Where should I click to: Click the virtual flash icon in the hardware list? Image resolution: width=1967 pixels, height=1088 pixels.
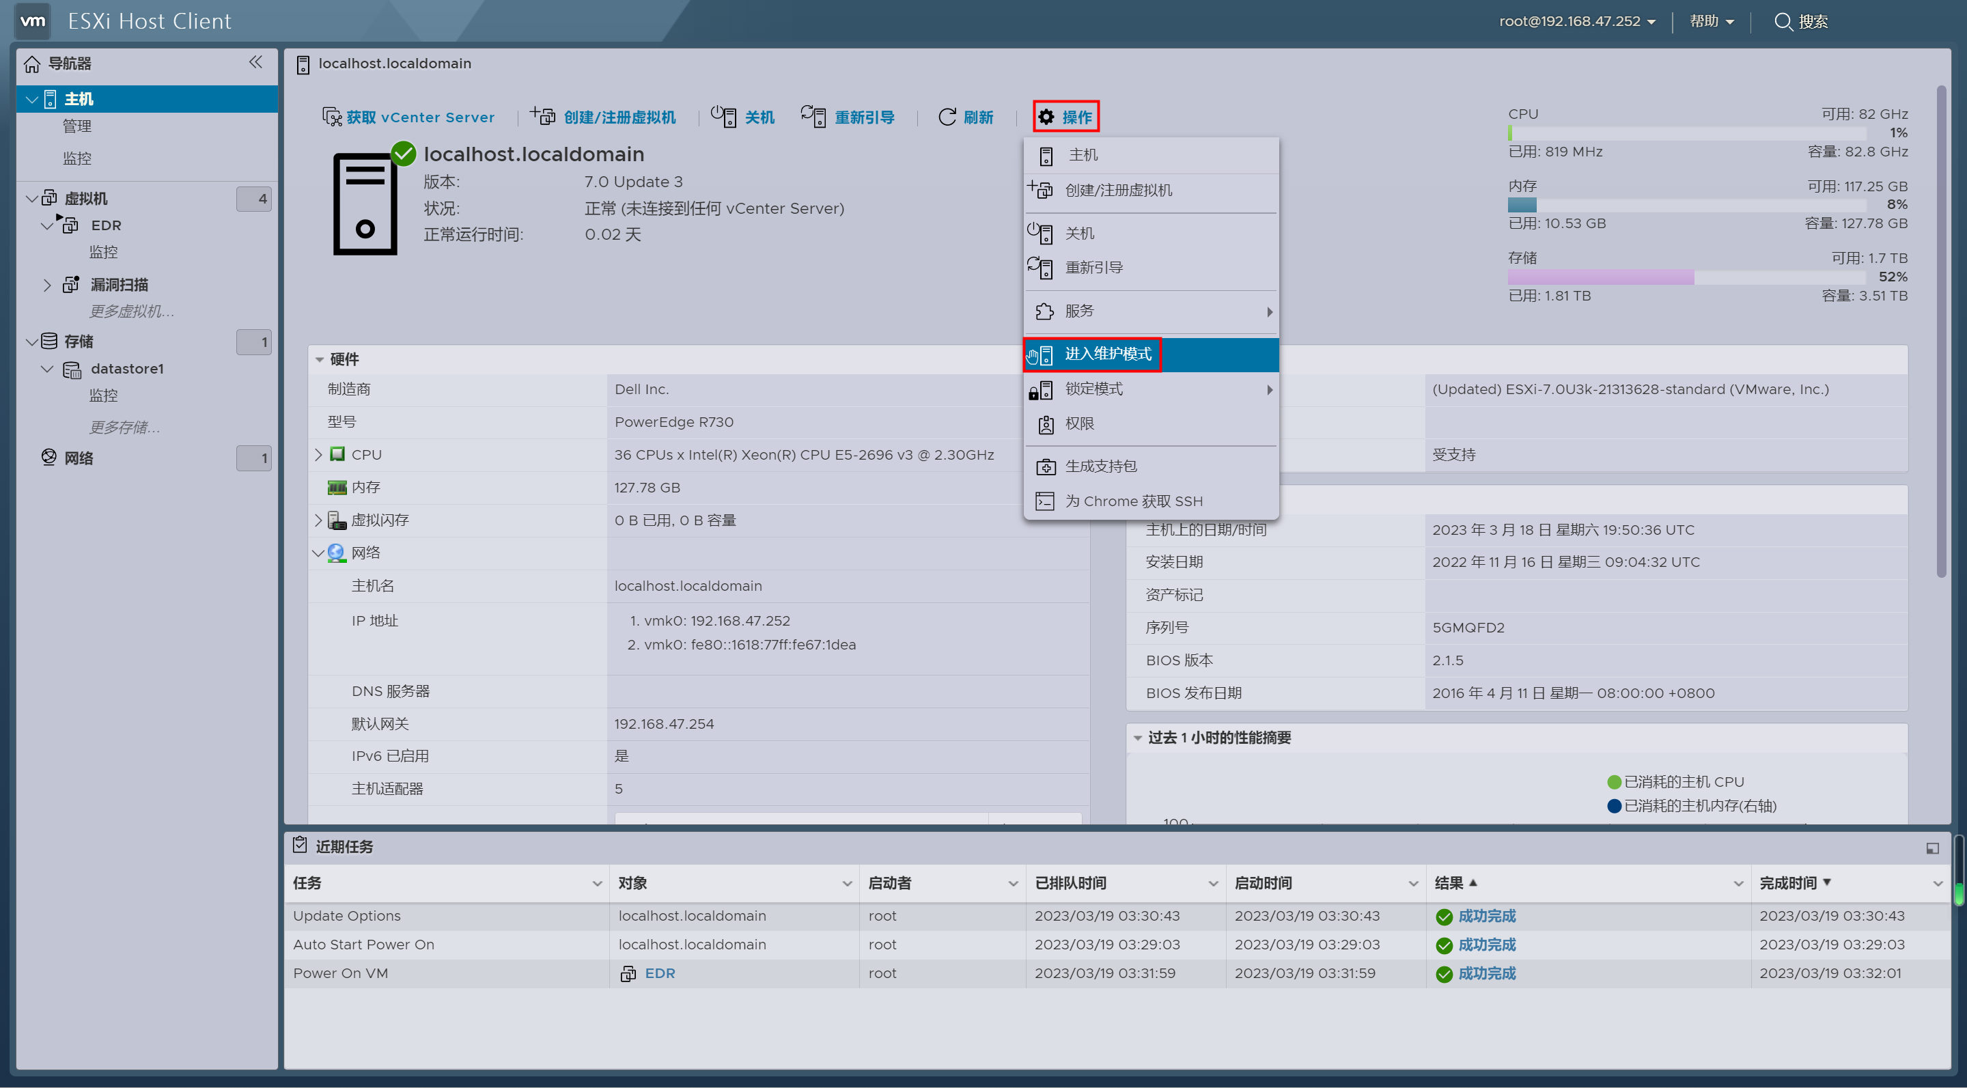click(x=337, y=520)
